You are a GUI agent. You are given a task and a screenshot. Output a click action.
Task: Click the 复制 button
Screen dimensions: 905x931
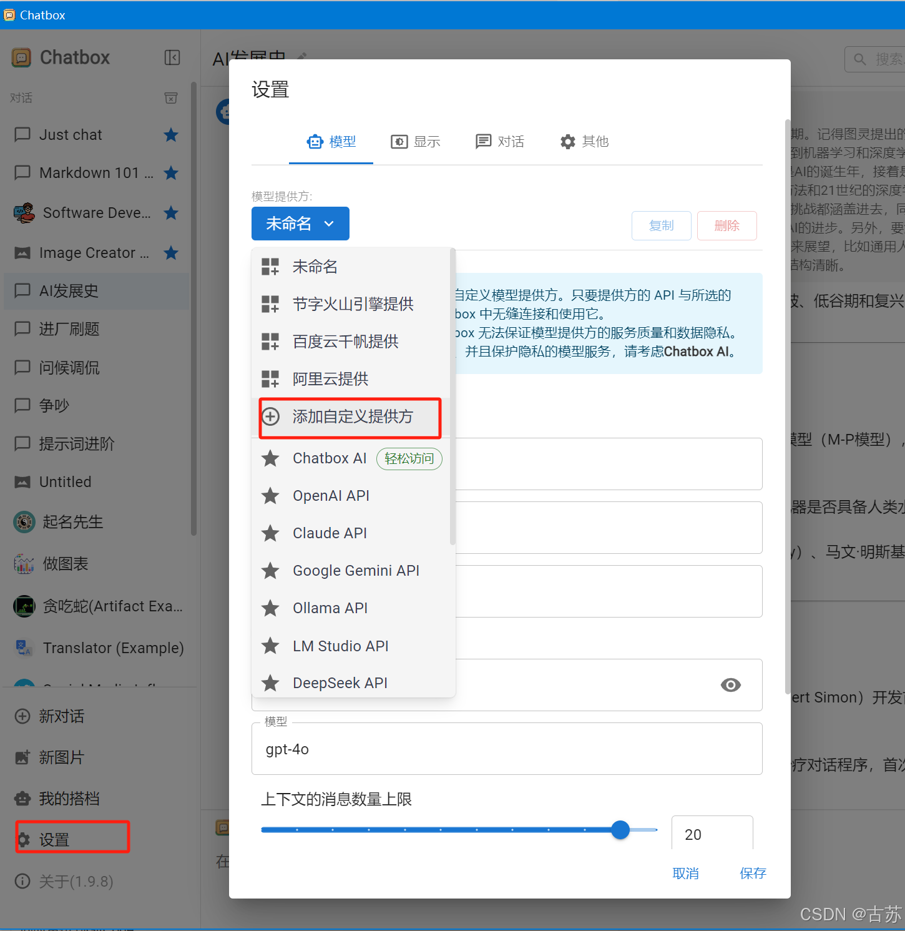(662, 225)
